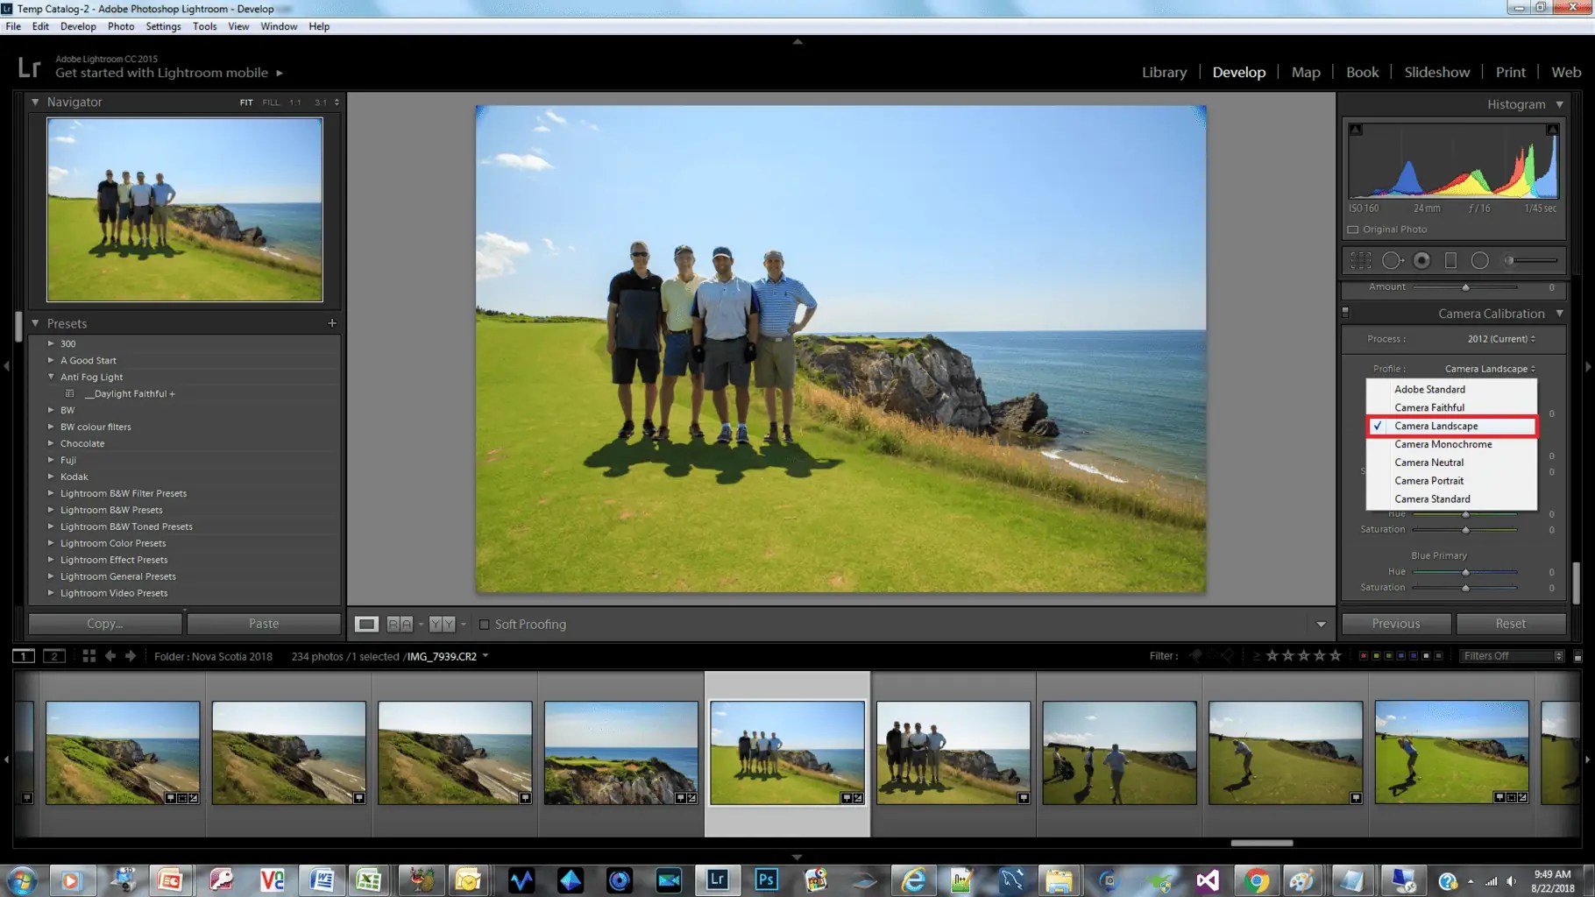Viewport: 1595px width, 897px height.
Task: Open the Red Eye Correction tool
Action: pos(1421,260)
